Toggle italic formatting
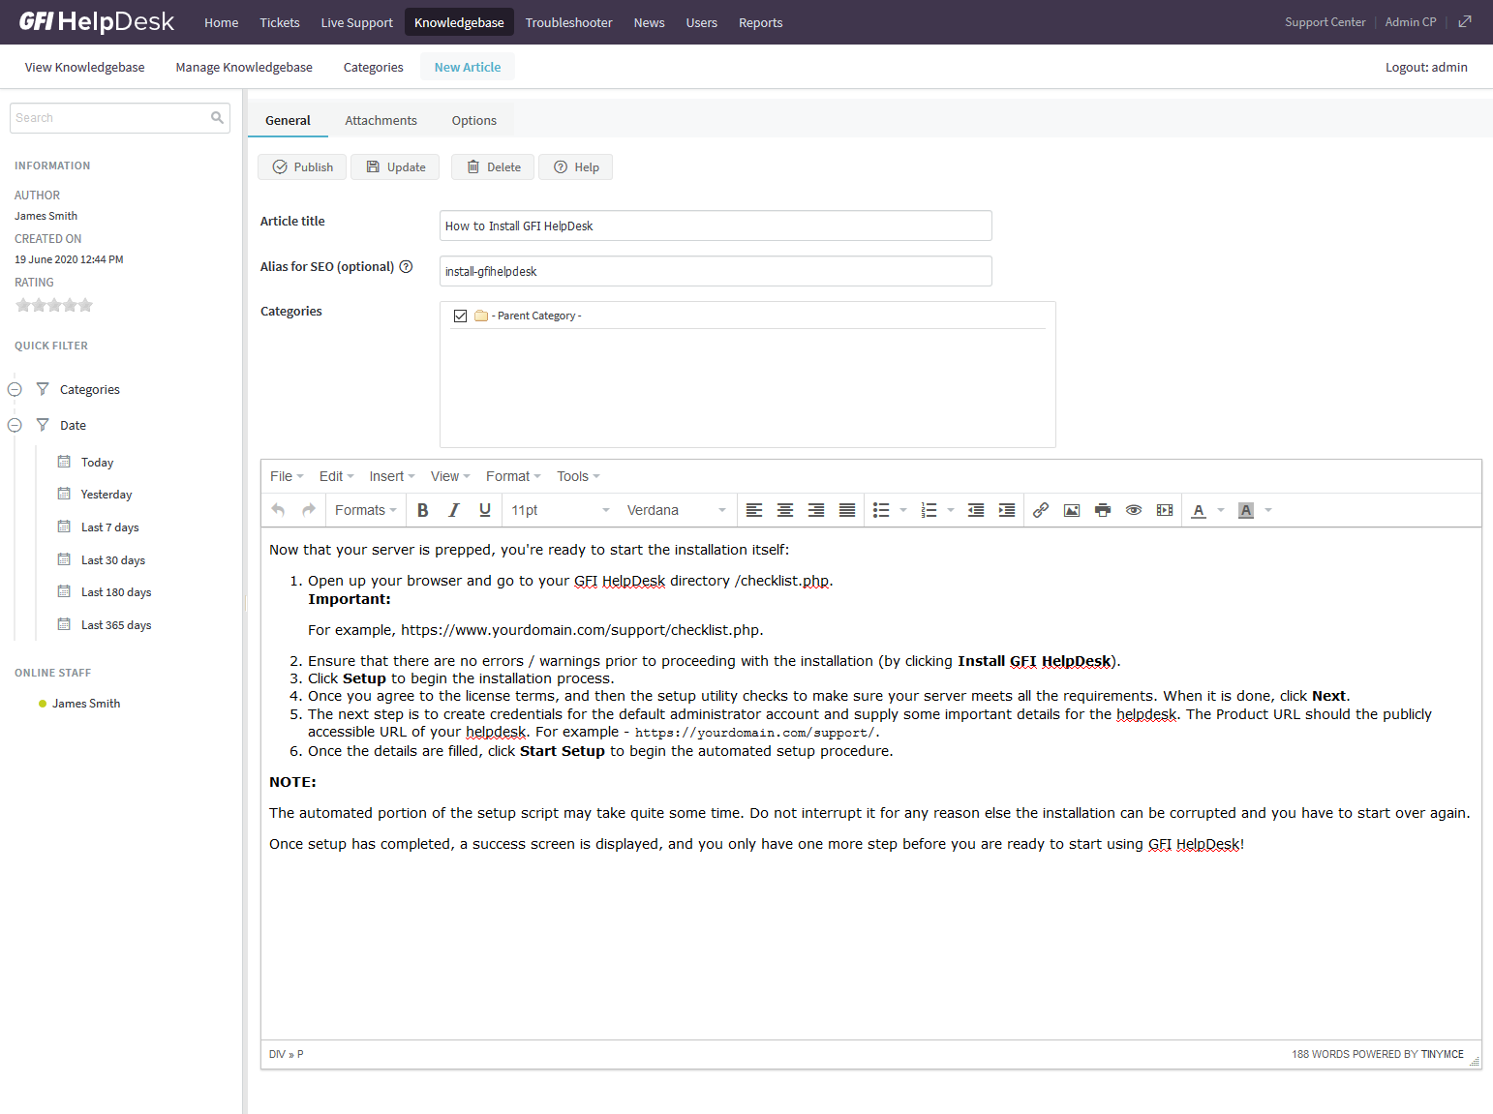This screenshot has width=1493, height=1114. point(453,510)
